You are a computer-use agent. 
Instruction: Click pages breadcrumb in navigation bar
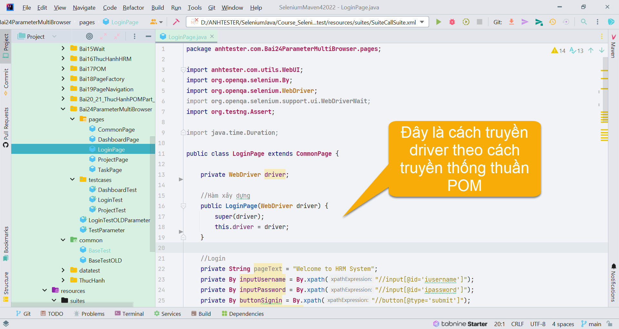(x=87, y=22)
